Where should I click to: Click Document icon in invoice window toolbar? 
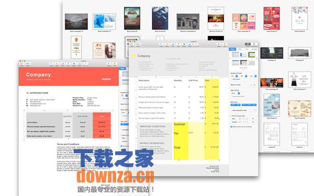[254, 44]
